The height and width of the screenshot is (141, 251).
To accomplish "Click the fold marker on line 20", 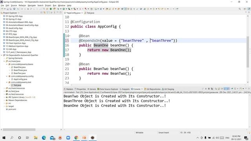I will click(x=70, y=64).
